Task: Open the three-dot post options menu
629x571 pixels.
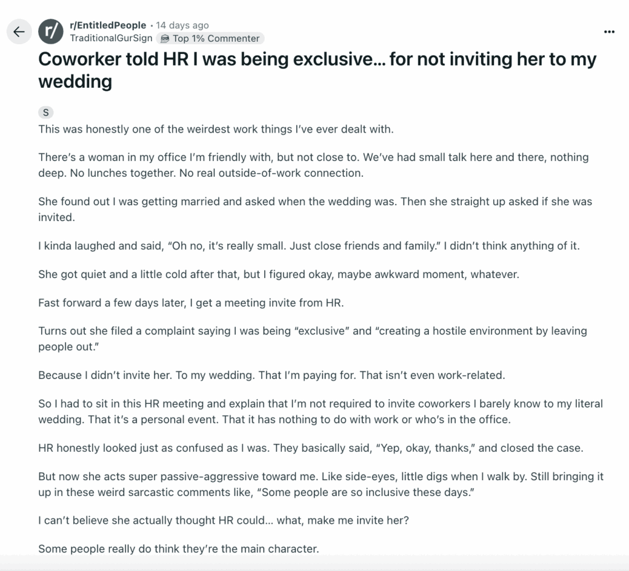Action: coord(609,32)
